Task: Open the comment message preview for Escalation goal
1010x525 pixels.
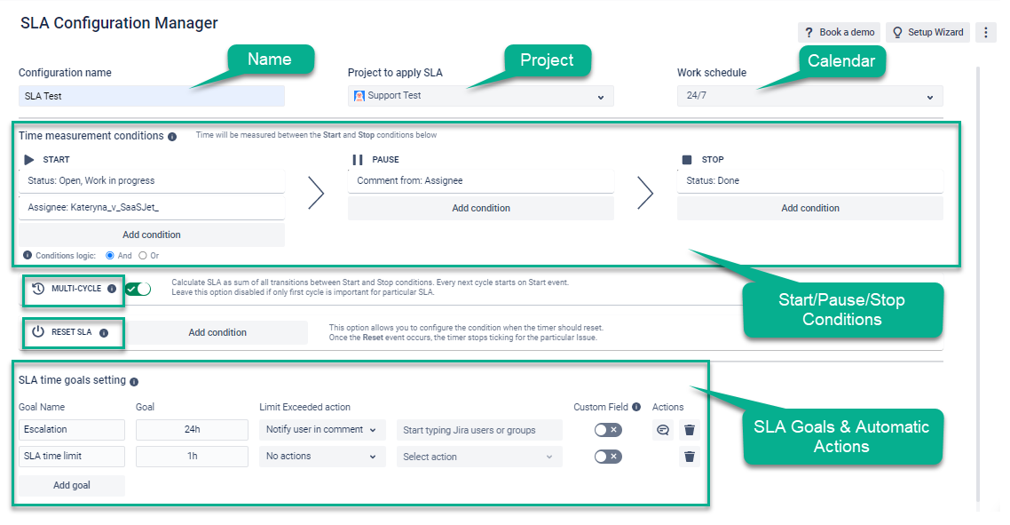Action: pyautogui.click(x=663, y=429)
